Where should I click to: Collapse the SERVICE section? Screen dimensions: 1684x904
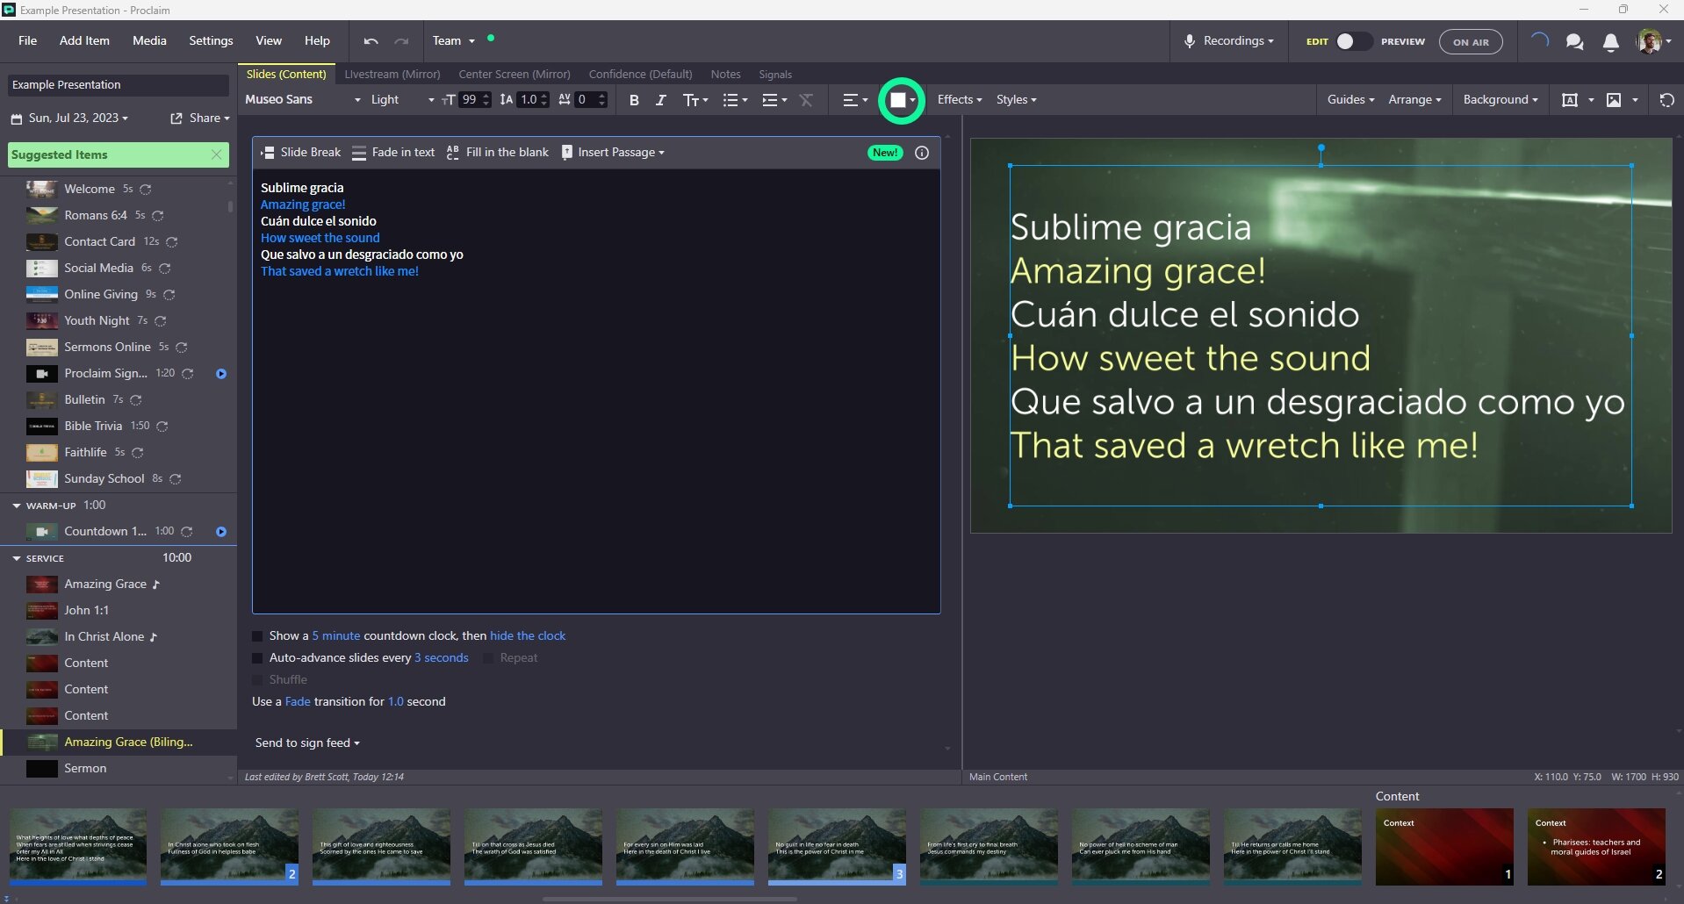point(17,558)
